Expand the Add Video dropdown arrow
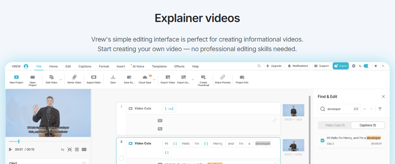This screenshot has height=164, width=395. click(61, 80)
